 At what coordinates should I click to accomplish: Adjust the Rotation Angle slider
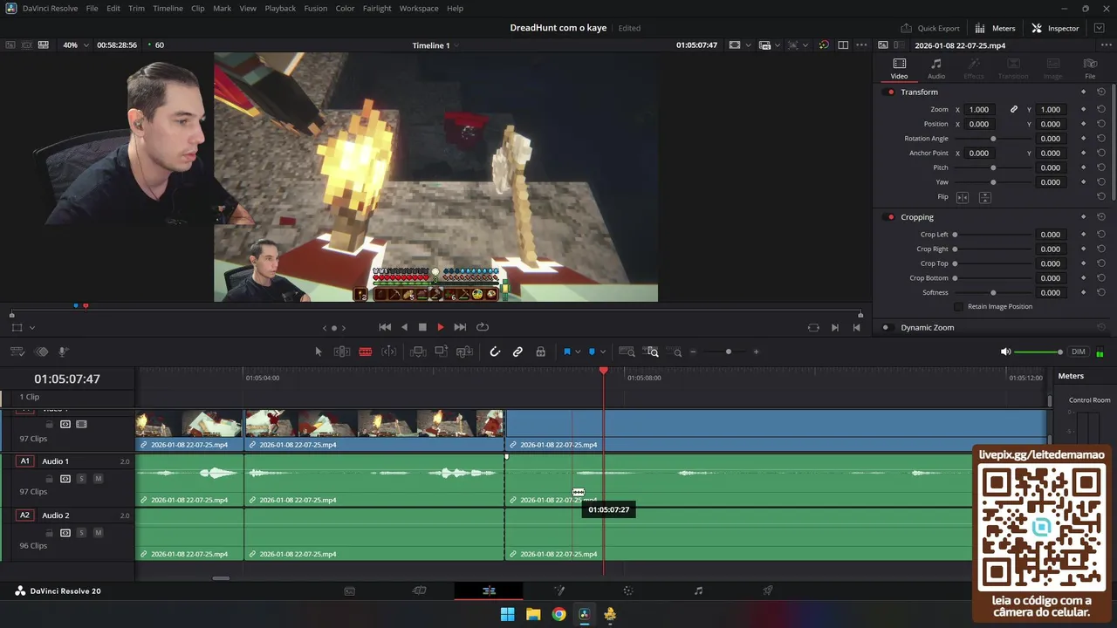click(993, 139)
